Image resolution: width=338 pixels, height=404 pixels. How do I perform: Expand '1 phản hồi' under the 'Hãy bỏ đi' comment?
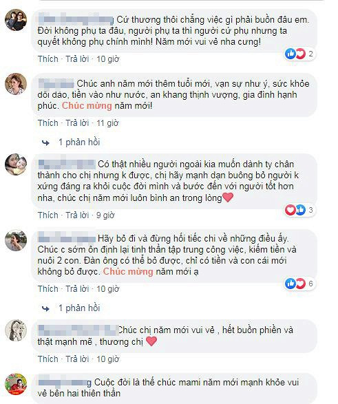pos(79,308)
